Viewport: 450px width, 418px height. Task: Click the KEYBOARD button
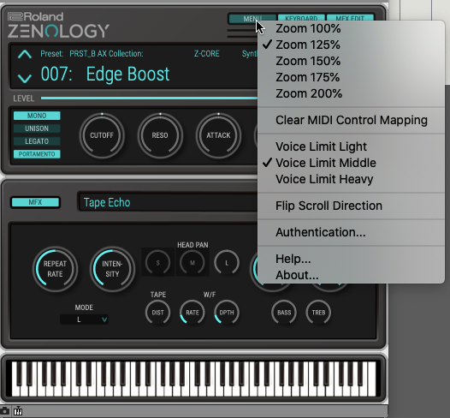[301, 17]
